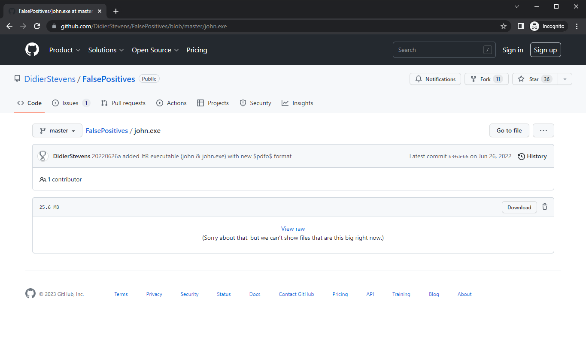Reload the page using the refresh icon
The height and width of the screenshot is (347, 586).
[x=37, y=26]
